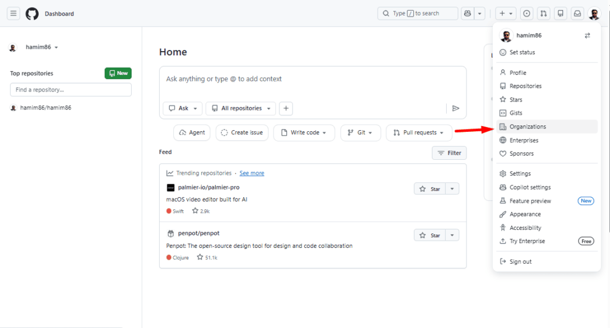Open Organizations from user menu
Image resolution: width=610 pixels, height=328 pixels.
tap(547, 127)
